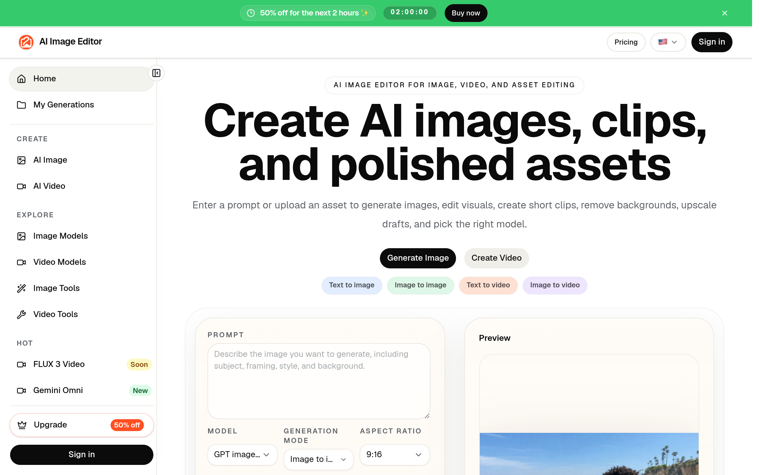Screen dimensions: 761x475
Task: Click Buy now in the banner
Action: coord(466,13)
